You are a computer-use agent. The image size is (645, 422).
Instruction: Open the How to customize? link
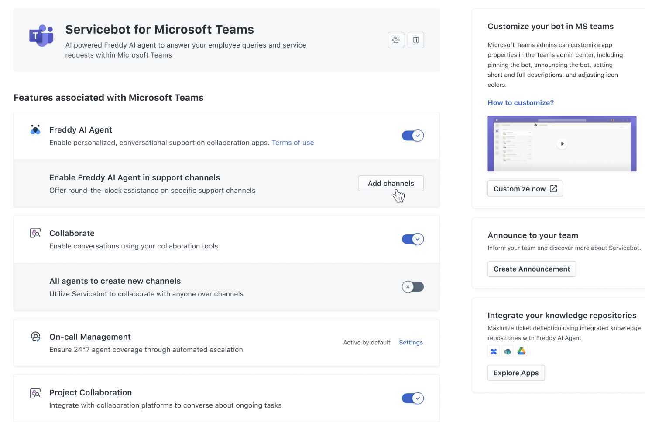pos(521,103)
